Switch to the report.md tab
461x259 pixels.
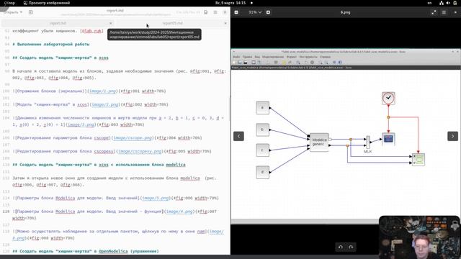[58, 23]
